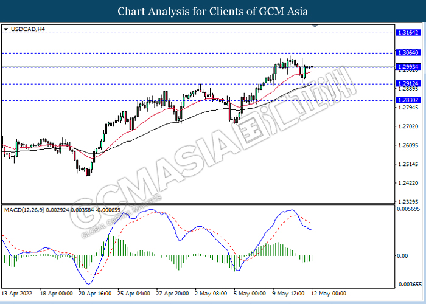Click the 5 May 00:00 time label
This screenshot has width=426, height=304.
[250, 294]
